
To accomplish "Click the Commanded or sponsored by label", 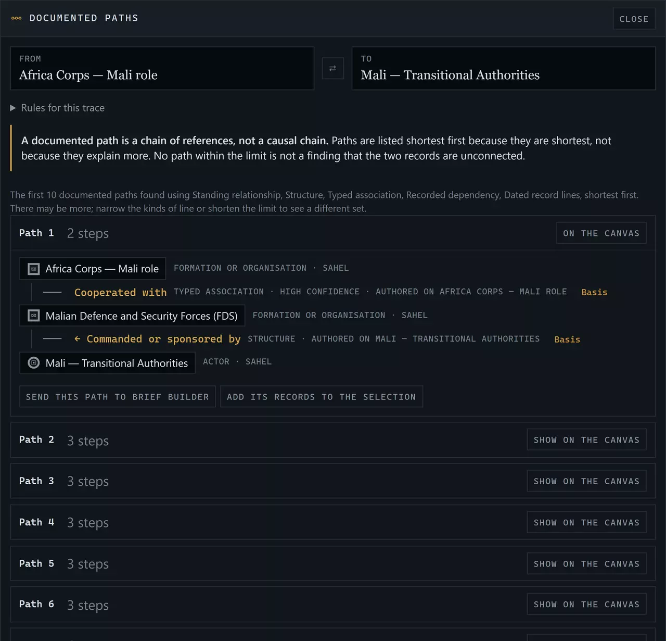I will [x=158, y=339].
